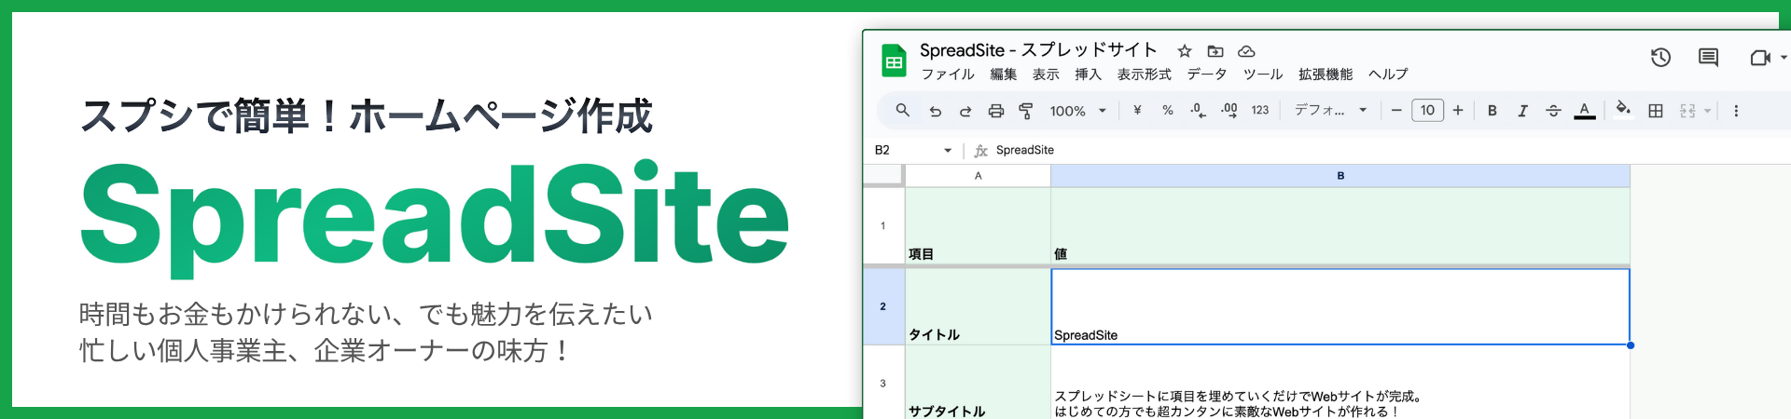
Task: Undo the last action
Action: [x=935, y=111]
